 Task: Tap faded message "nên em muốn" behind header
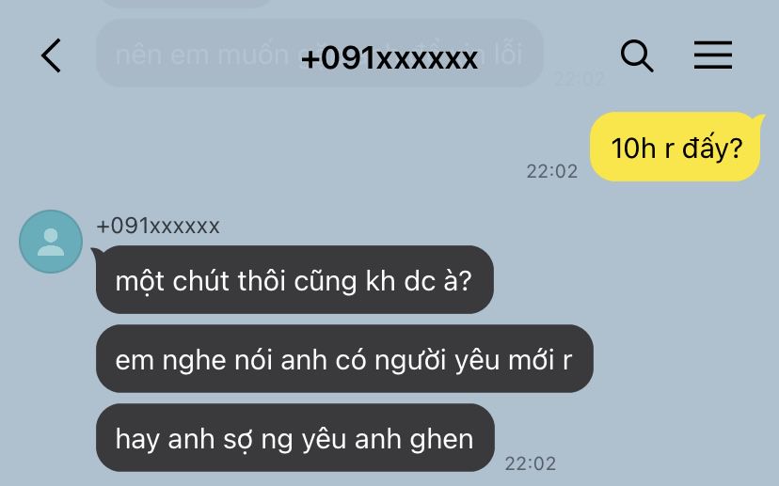point(201,55)
